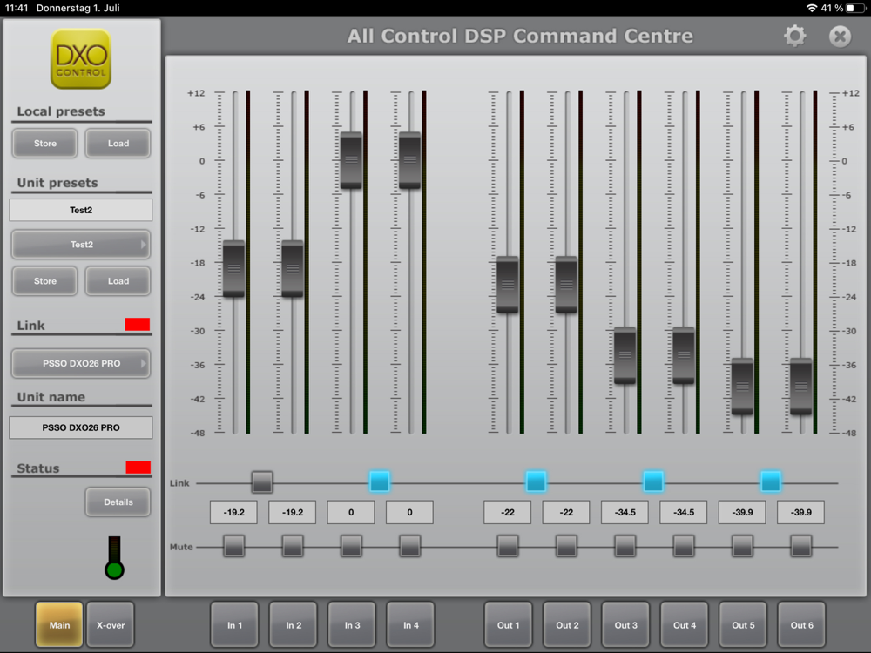Grab the Out 1 fader knob
The width and height of the screenshot is (871, 653).
[508, 285]
